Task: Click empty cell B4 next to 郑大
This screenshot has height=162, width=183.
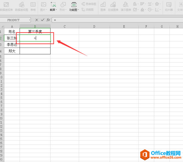Action: point(35,51)
